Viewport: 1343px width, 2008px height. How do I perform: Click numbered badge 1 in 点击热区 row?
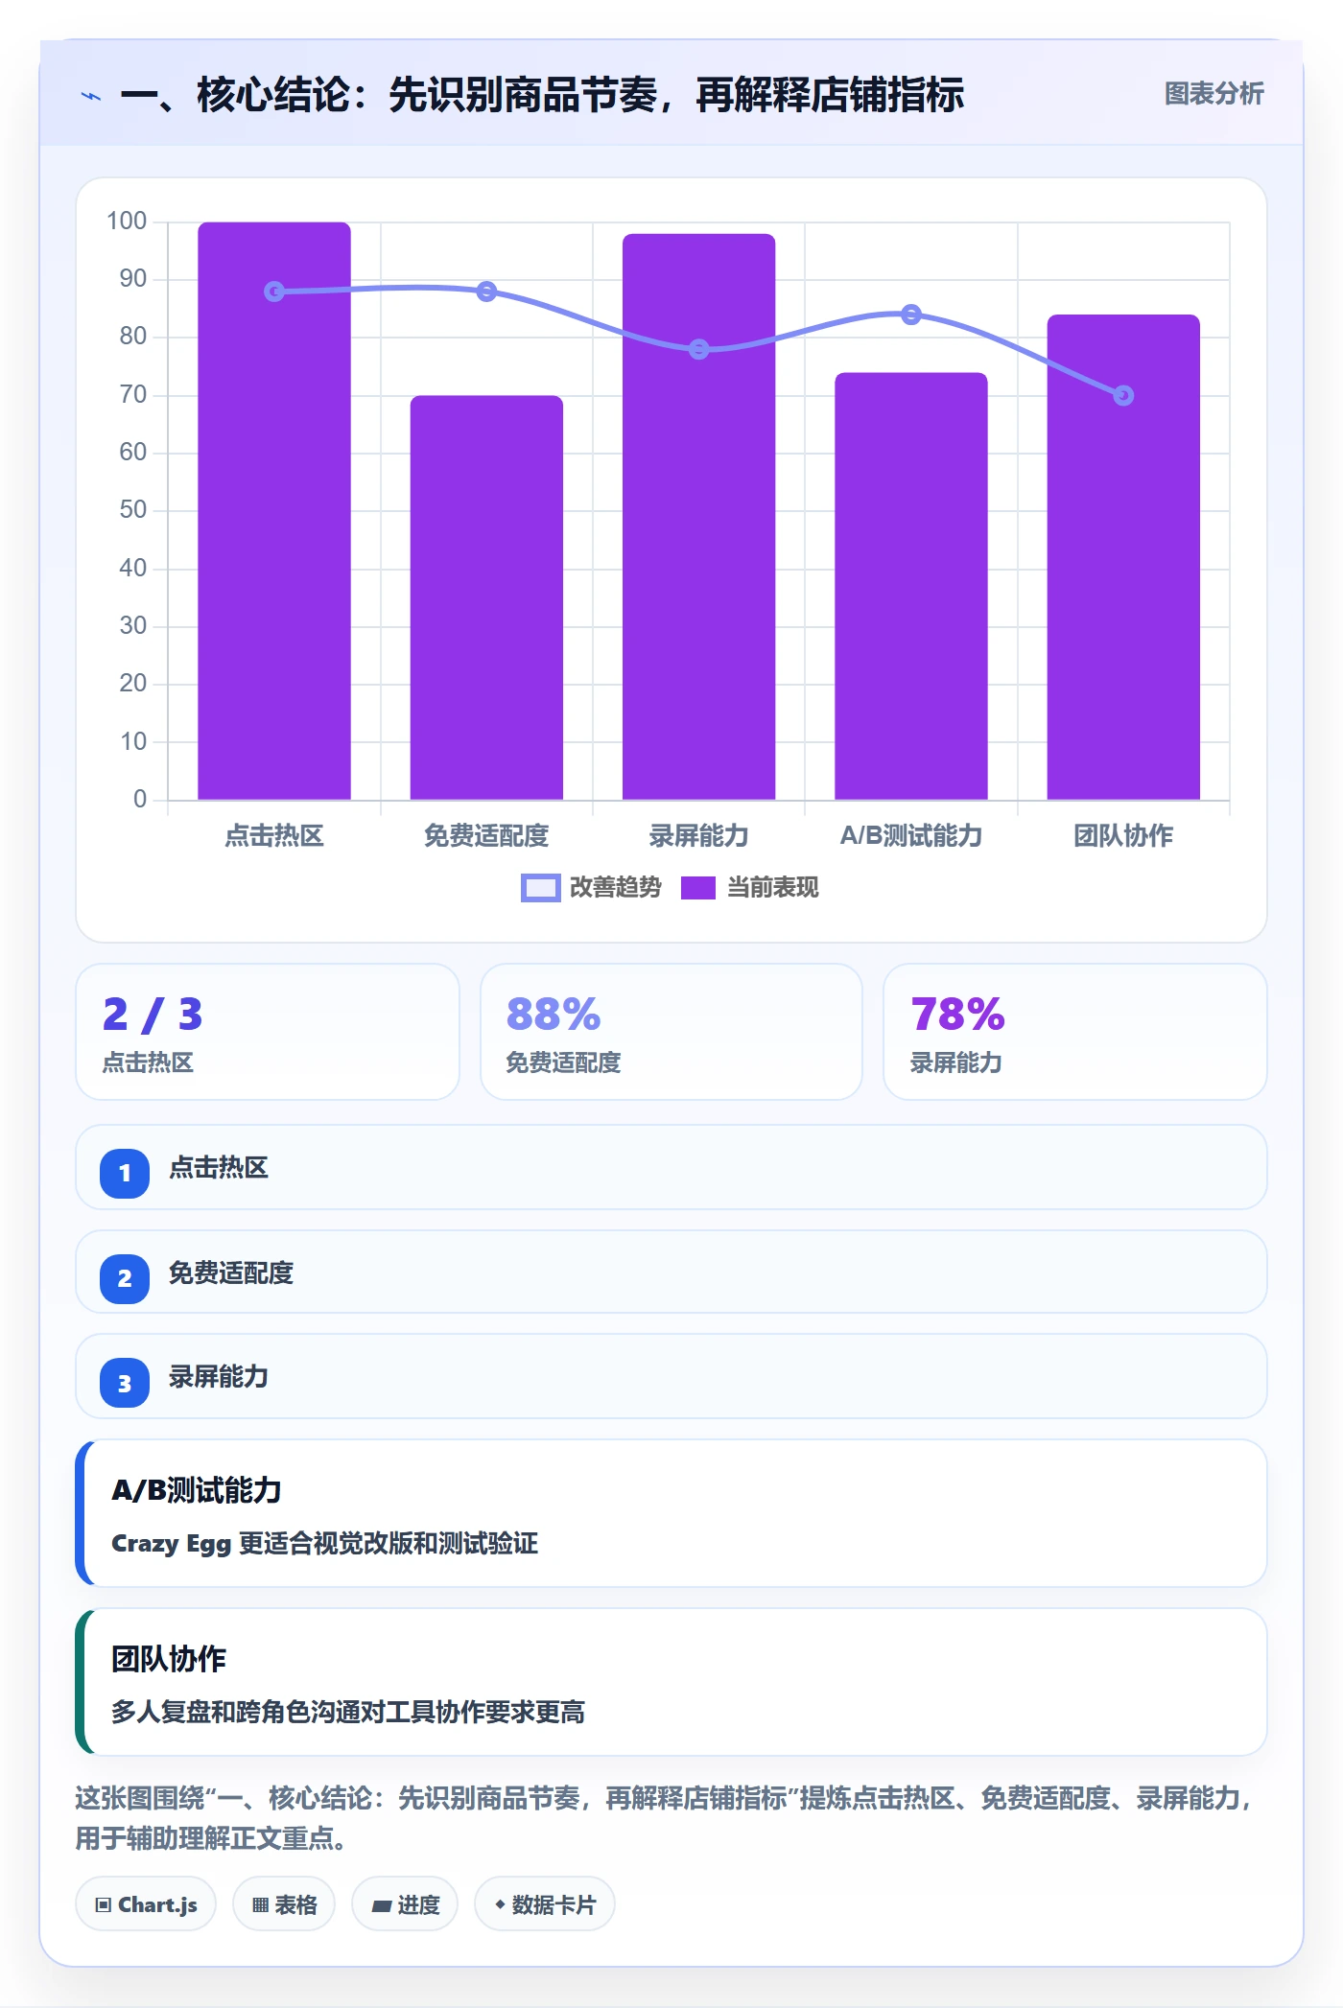click(125, 1173)
